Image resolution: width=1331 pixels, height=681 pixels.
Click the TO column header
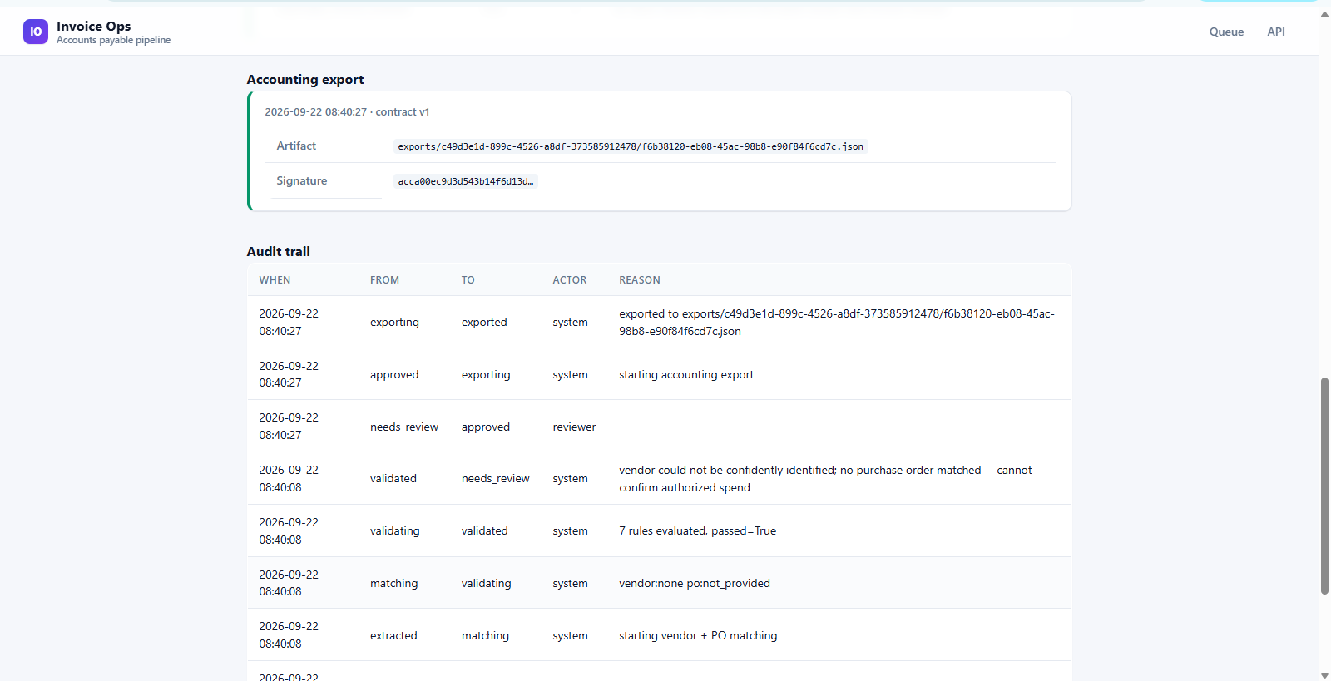click(x=468, y=280)
